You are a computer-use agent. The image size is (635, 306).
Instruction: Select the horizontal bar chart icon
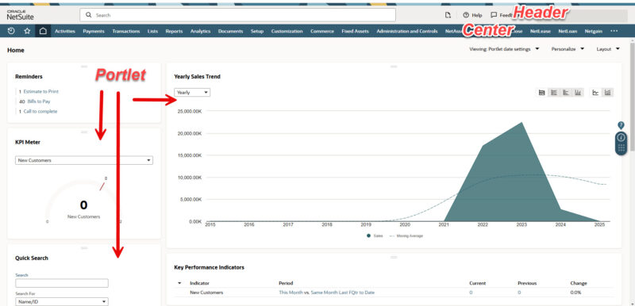click(x=566, y=93)
